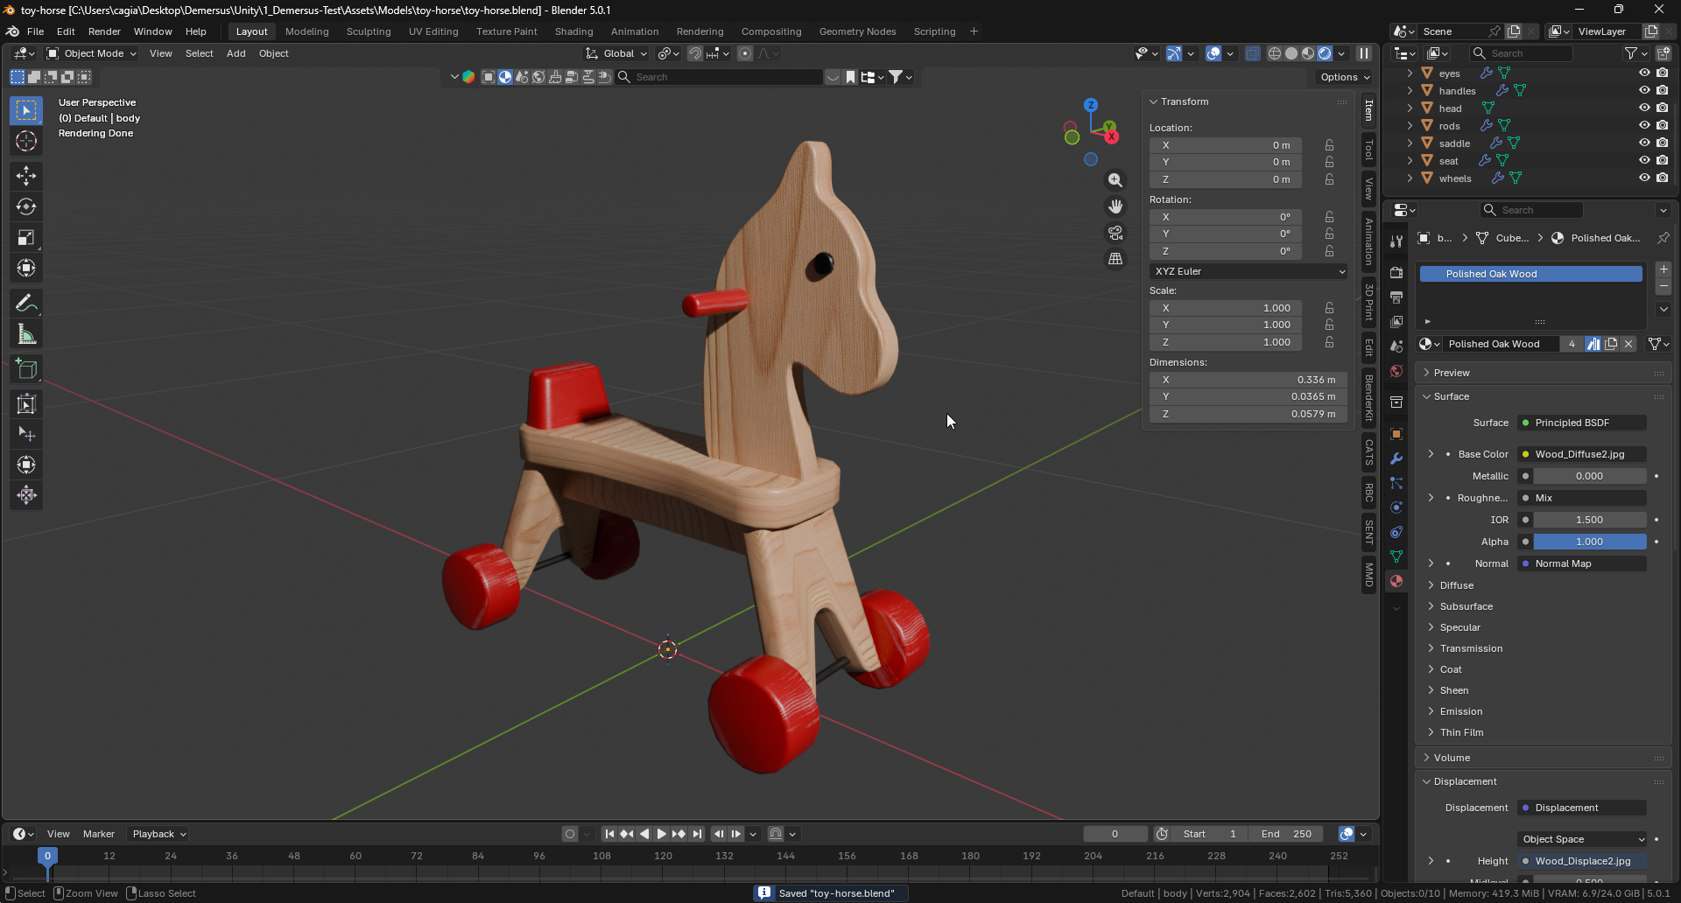
Task: Open the viewport Add menu
Action: [x=236, y=53]
